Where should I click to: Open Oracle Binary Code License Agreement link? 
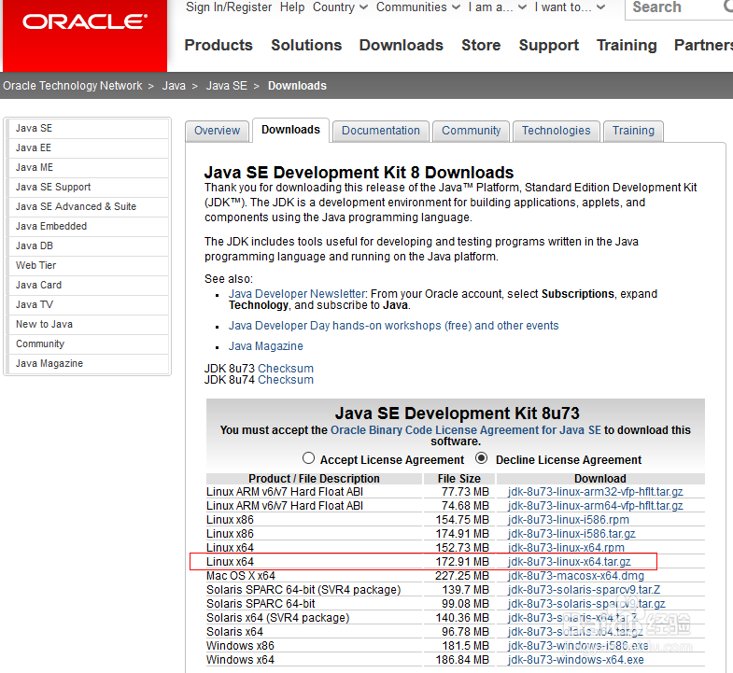[x=466, y=430]
